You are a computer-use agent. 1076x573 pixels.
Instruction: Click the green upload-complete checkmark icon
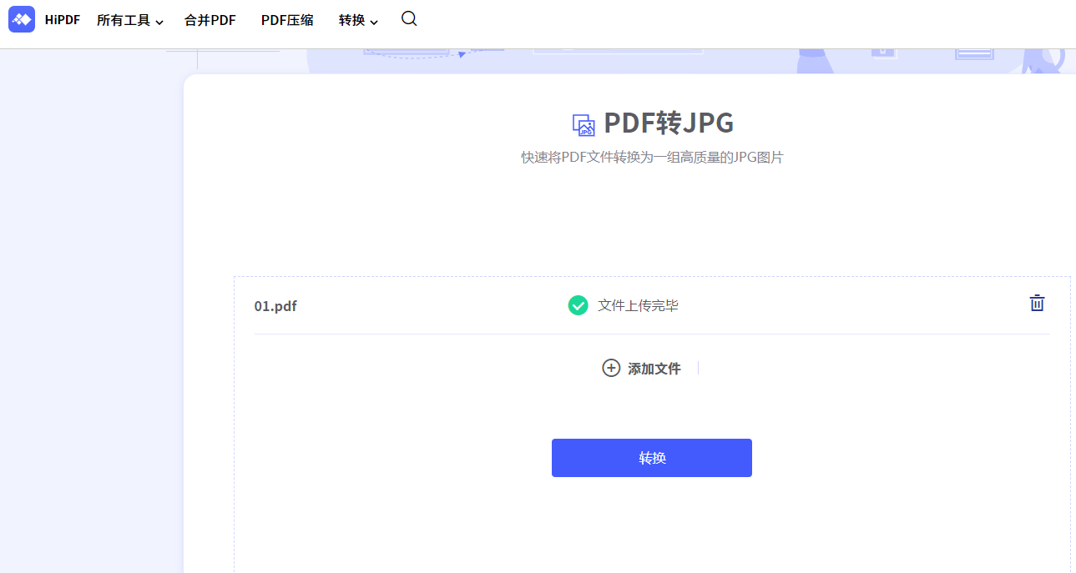pyautogui.click(x=578, y=305)
